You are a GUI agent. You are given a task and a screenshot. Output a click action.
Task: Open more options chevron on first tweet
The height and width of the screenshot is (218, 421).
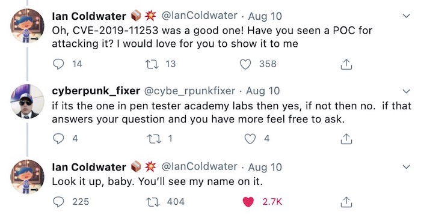tap(407, 16)
